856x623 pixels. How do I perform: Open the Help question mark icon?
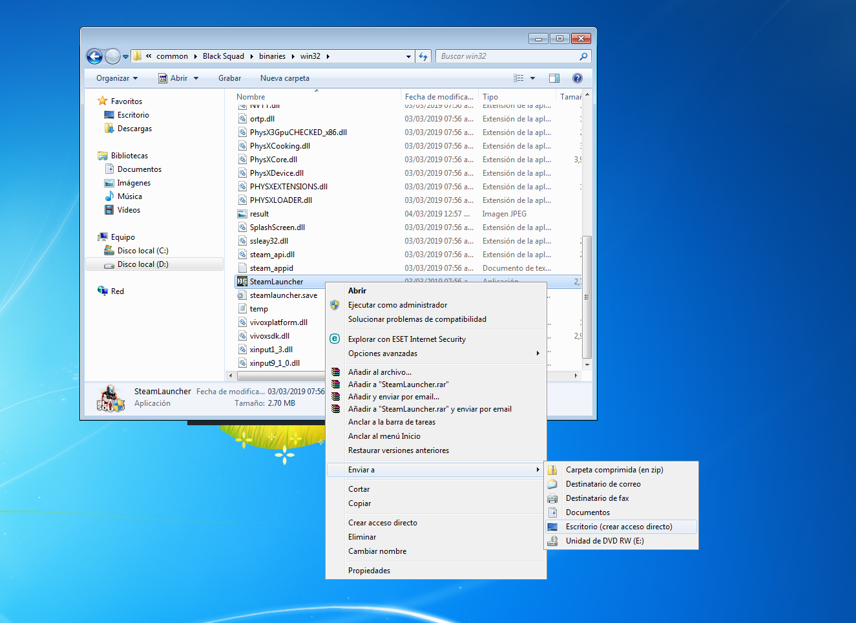click(578, 78)
